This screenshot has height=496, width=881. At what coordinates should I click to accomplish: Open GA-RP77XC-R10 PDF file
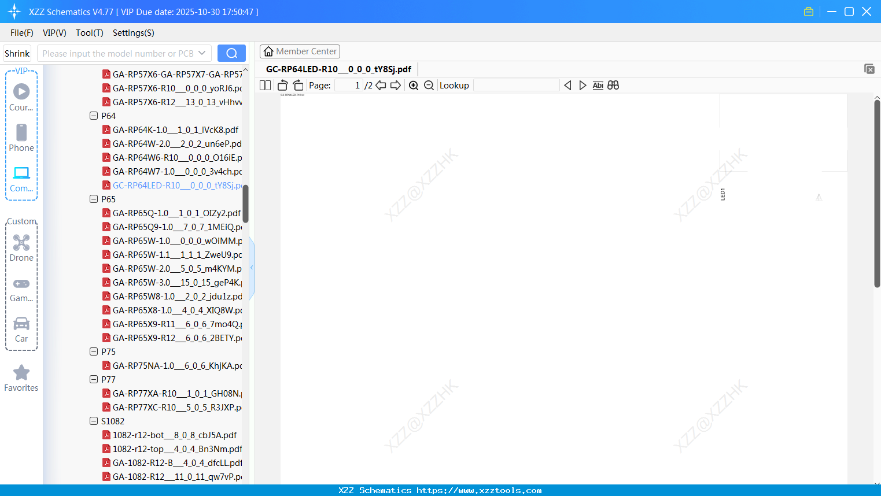click(177, 407)
